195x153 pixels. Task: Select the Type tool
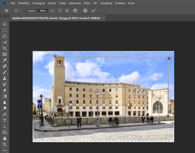click(4, 120)
